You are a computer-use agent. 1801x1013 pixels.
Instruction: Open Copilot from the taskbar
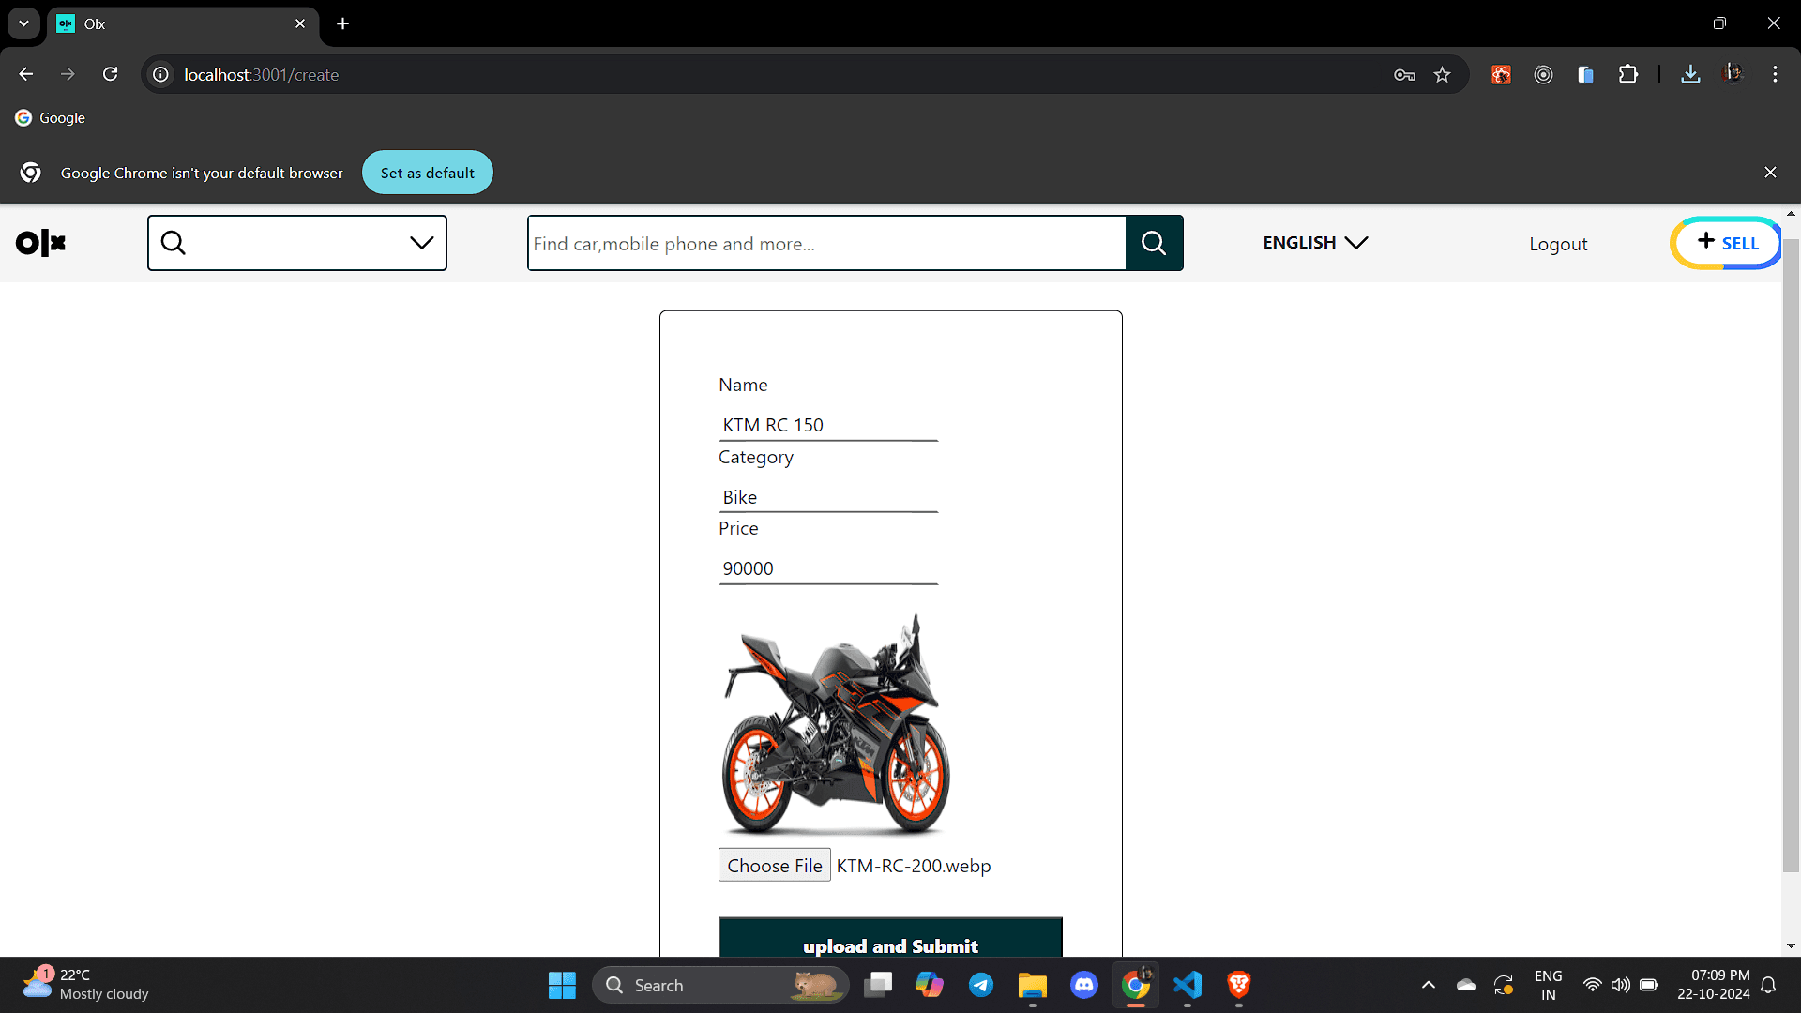pos(930,985)
